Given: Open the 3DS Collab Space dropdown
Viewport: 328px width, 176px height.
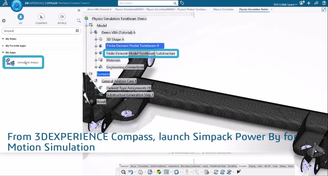Looking at the screenshot, I should click(285, 4).
